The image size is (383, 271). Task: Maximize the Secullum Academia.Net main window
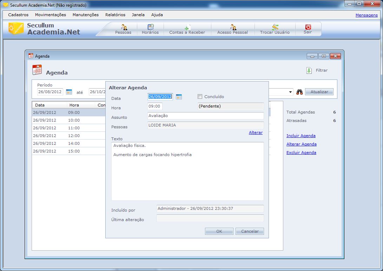[x=359, y=4]
